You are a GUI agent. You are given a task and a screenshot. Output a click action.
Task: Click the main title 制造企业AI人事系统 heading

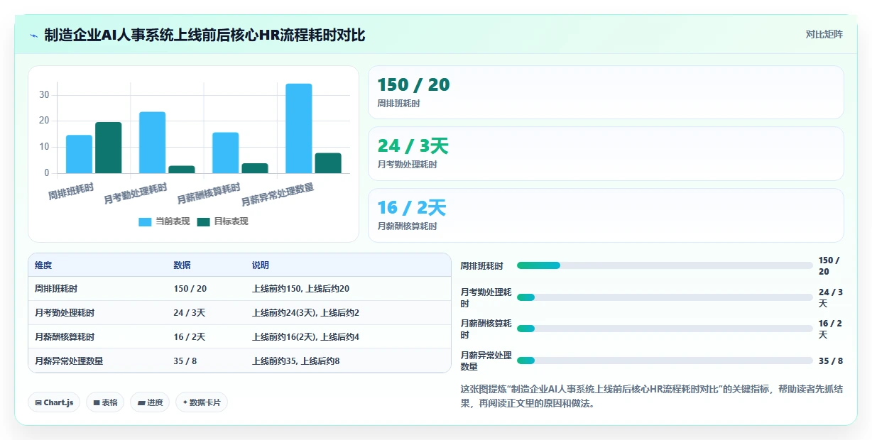click(205, 35)
